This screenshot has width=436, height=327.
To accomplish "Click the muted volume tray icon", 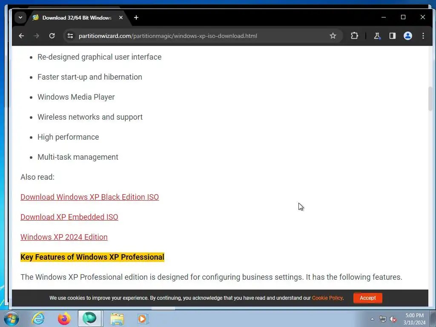I will pos(393,319).
